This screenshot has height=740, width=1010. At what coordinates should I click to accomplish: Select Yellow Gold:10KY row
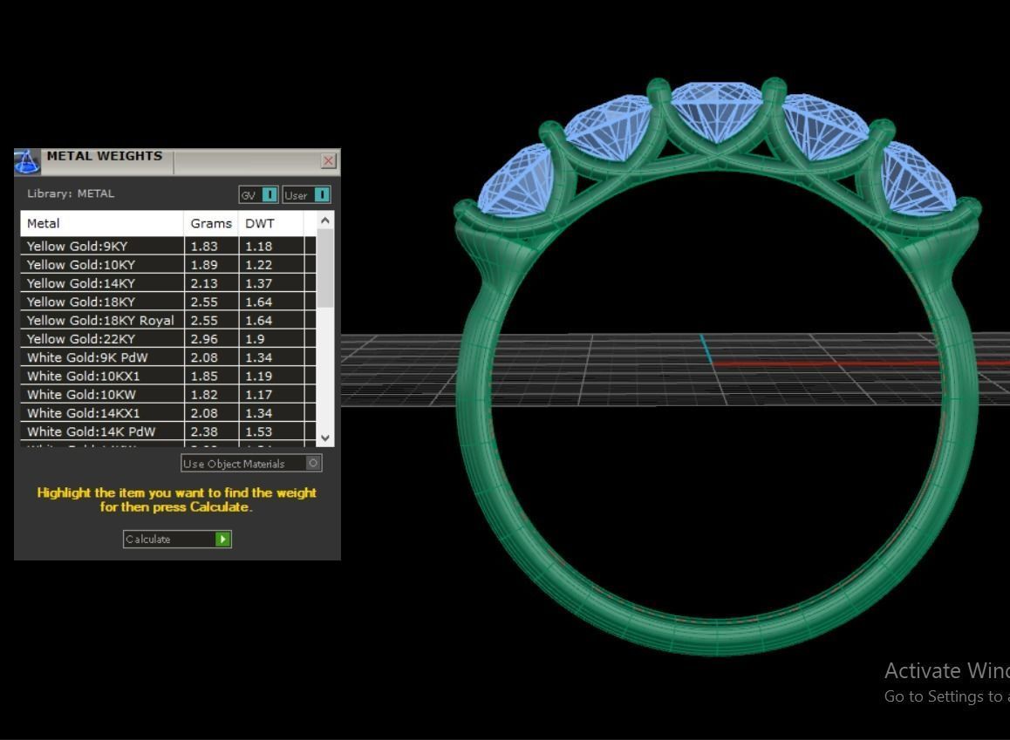pos(168,264)
